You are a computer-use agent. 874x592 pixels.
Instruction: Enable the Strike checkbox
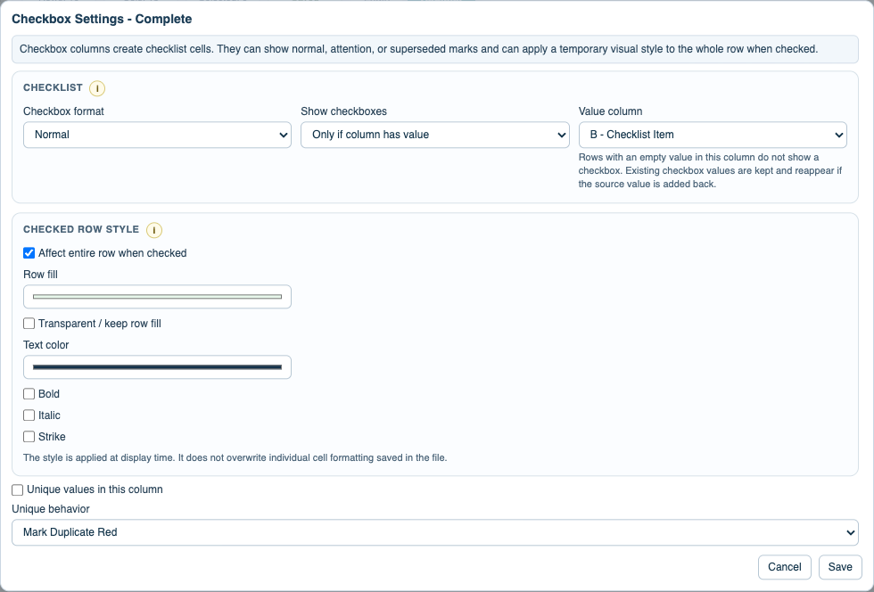[29, 437]
